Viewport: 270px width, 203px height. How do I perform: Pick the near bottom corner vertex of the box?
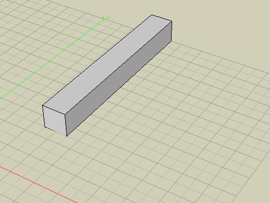(x=67, y=136)
